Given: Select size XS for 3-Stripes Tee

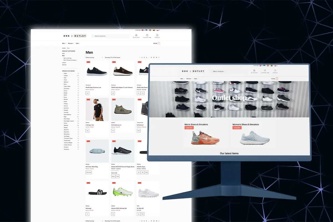Looking at the screenshot, I should [87, 130].
